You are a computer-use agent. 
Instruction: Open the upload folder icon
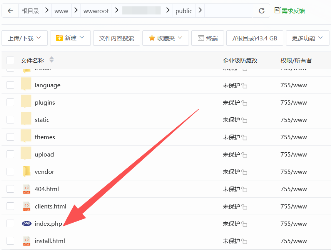(26, 153)
